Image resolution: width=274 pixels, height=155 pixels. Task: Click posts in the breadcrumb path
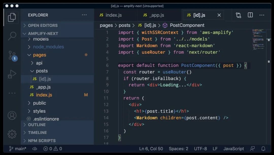(x=124, y=26)
